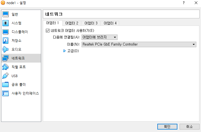Click the 사용자 인터페이스 icon
The image size is (201, 132).
(6, 93)
